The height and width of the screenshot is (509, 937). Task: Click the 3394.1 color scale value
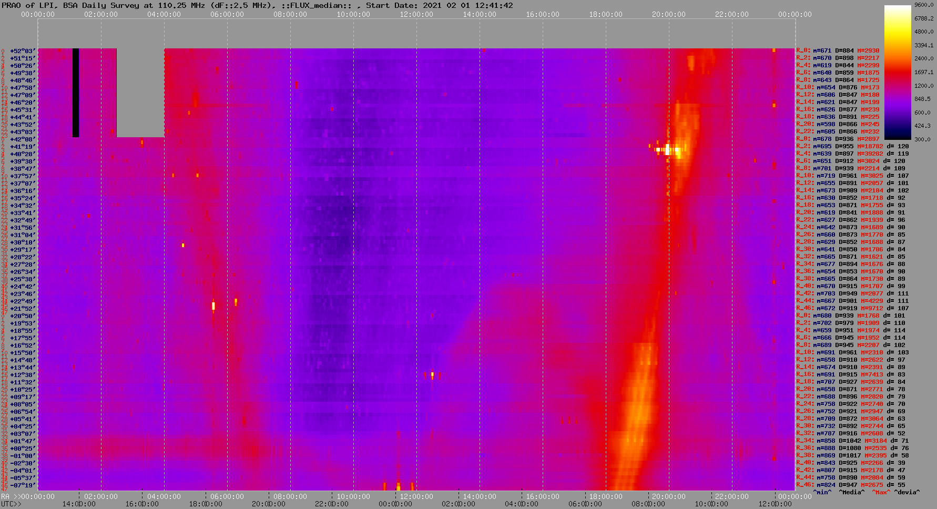tap(924, 45)
